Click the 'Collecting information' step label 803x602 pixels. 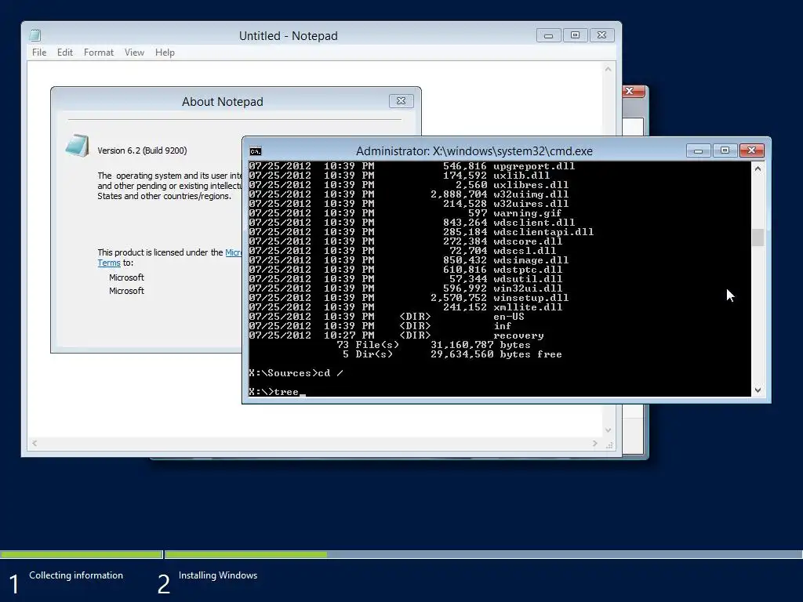pos(76,575)
